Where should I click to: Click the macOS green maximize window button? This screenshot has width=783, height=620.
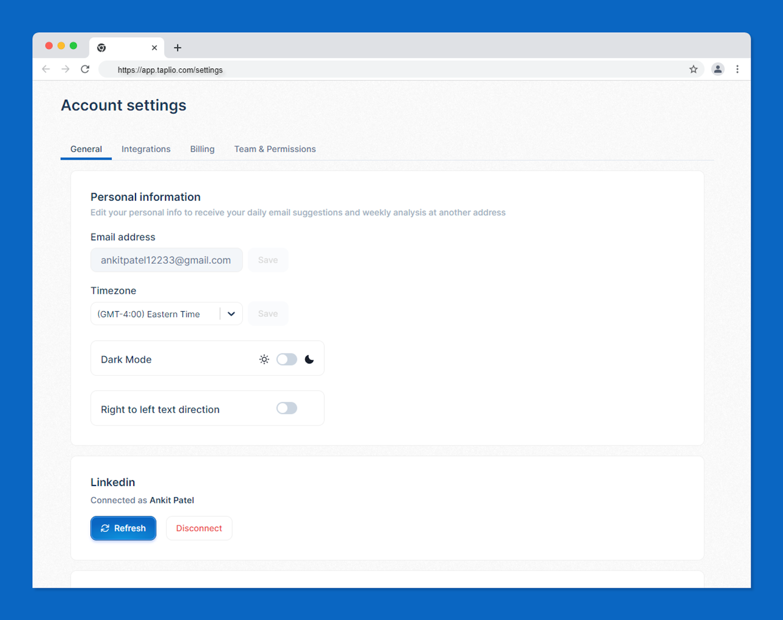(x=73, y=46)
